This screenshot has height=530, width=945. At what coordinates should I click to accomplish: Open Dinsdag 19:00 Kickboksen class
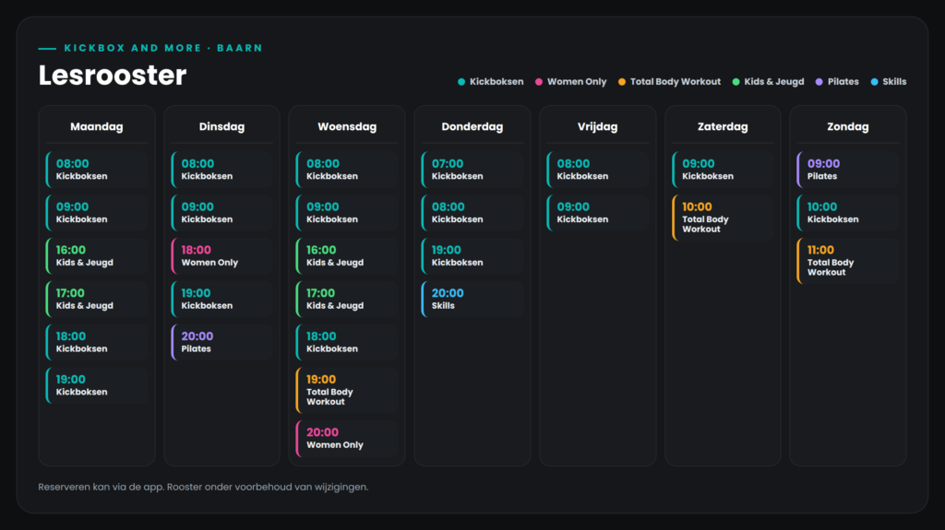221,300
